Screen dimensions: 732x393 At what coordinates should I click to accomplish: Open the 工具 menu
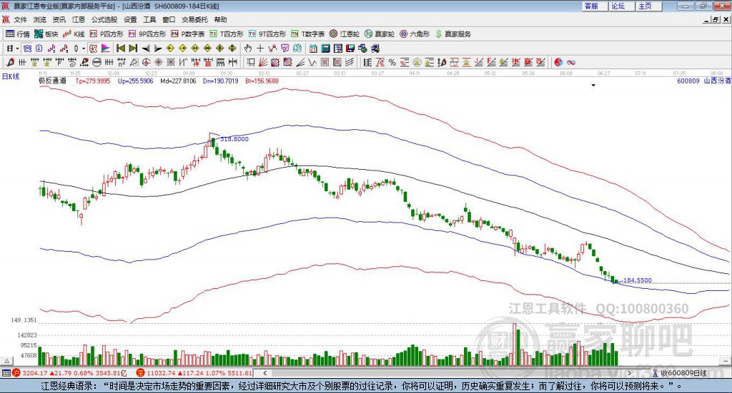149,19
